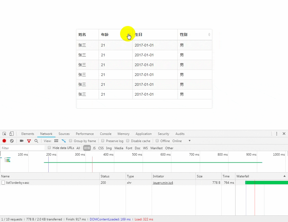The image size is (288, 222).
Task: Sort requests by Time column header
Action: point(228,176)
